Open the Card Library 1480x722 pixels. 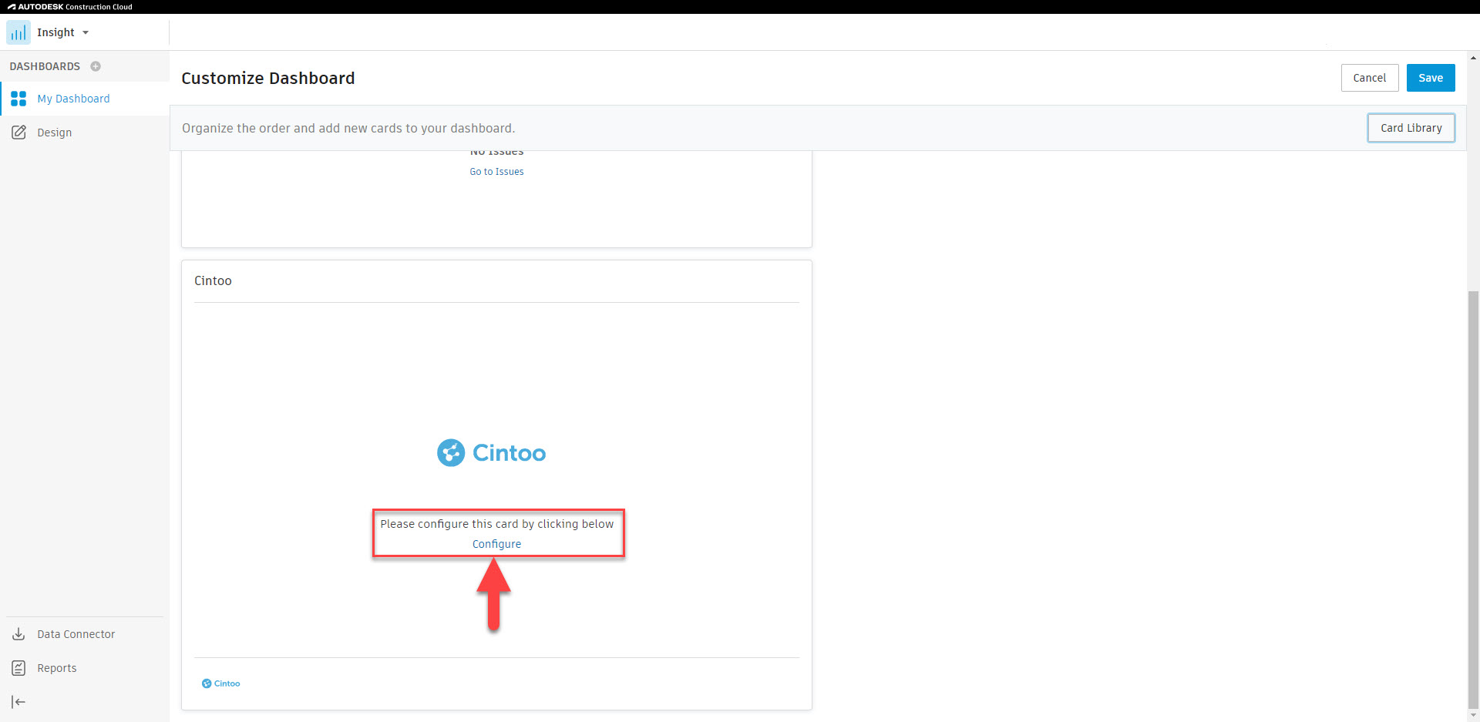pyautogui.click(x=1411, y=128)
